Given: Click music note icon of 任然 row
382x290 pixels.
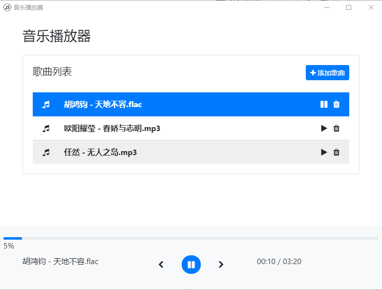Looking at the screenshot, I should click(x=46, y=152).
